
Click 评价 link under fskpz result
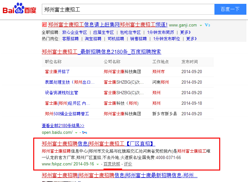(128, 164)
